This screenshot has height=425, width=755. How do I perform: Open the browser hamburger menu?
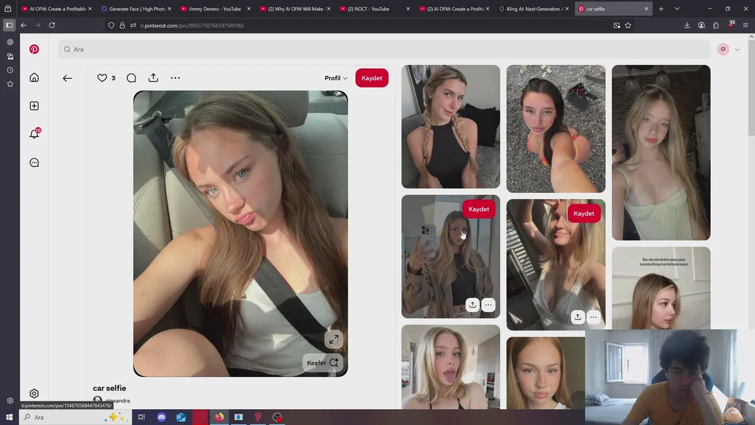coord(746,25)
